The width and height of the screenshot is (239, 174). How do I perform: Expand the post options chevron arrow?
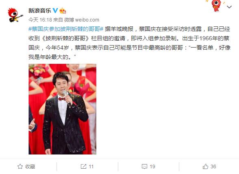229,7
